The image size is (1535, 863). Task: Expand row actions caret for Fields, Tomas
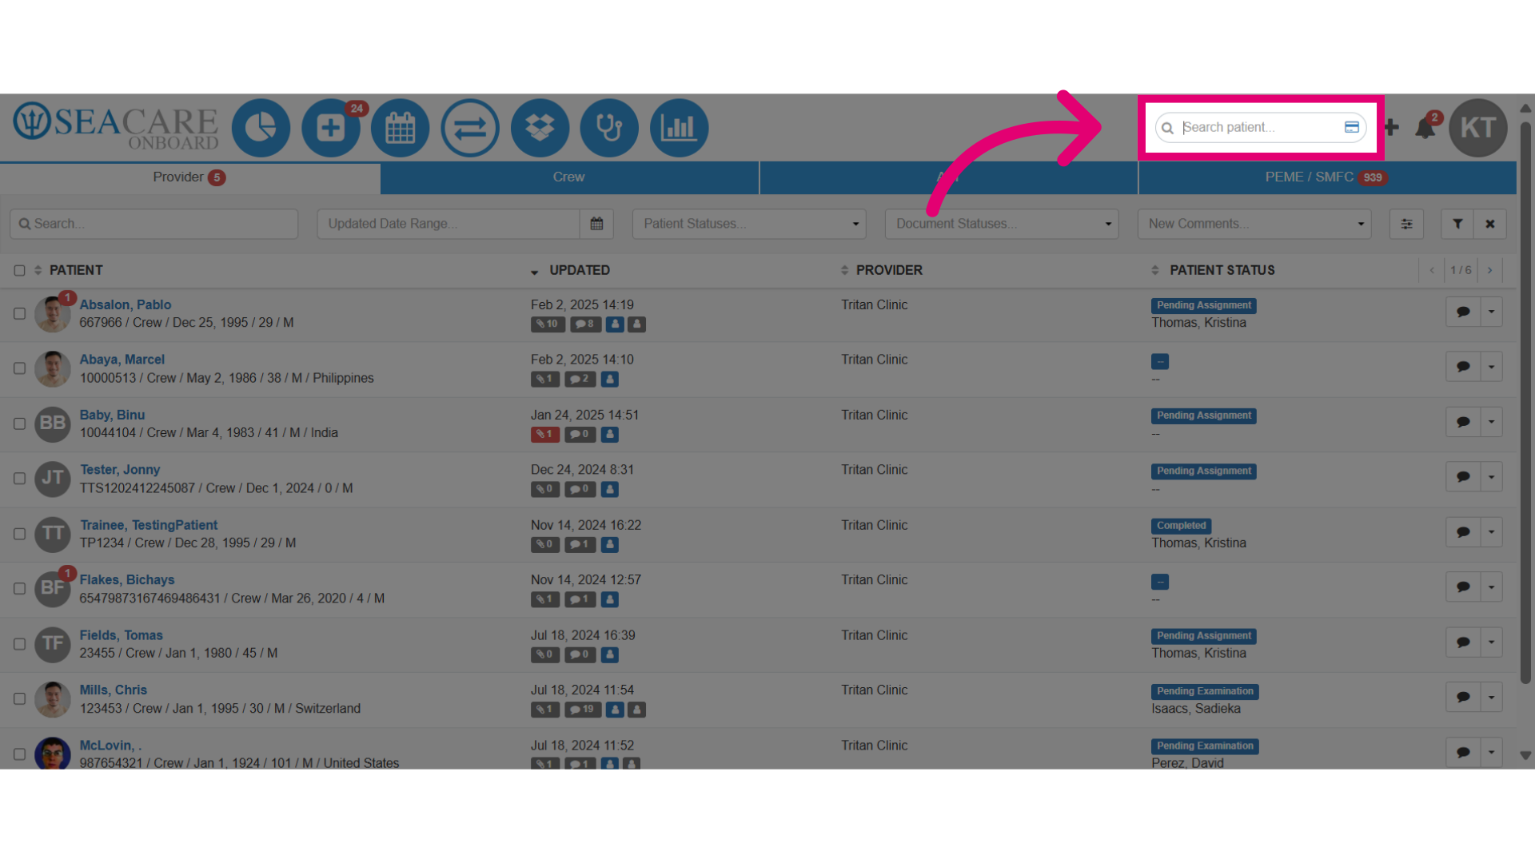(x=1492, y=642)
